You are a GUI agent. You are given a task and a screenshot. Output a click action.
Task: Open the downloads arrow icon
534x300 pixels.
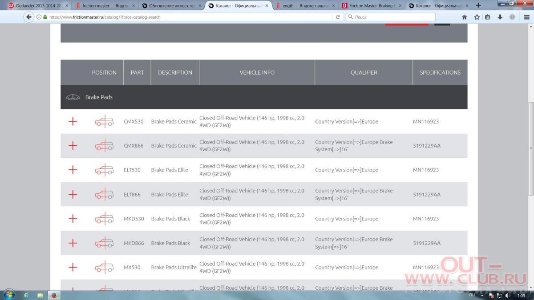tap(500, 17)
